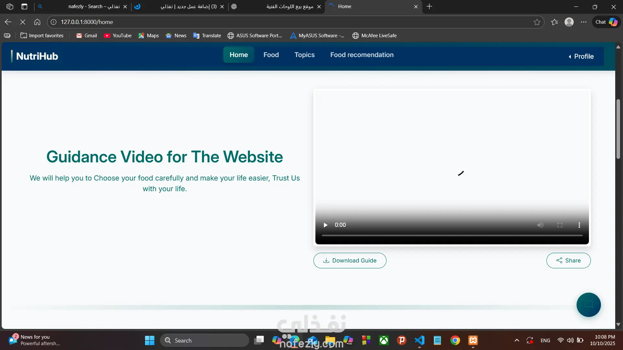Open the video's three-dot options menu
The image size is (623, 350).
pos(579,225)
